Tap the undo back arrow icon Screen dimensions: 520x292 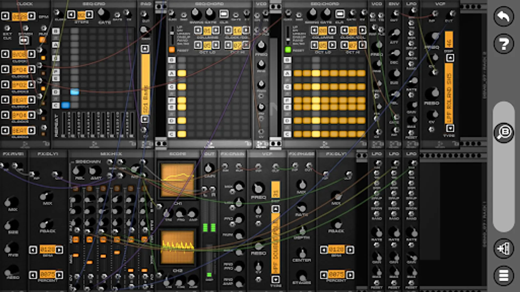point(503,16)
